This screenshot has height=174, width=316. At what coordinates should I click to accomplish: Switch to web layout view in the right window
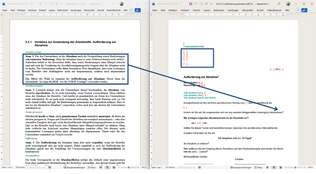(280, 167)
